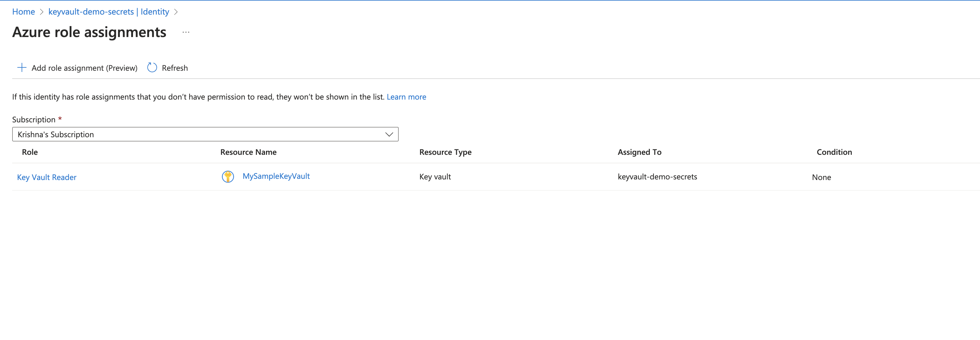This screenshot has height=340, width=980.
Task: Sort by the Role column header
Action: [29, 152]
